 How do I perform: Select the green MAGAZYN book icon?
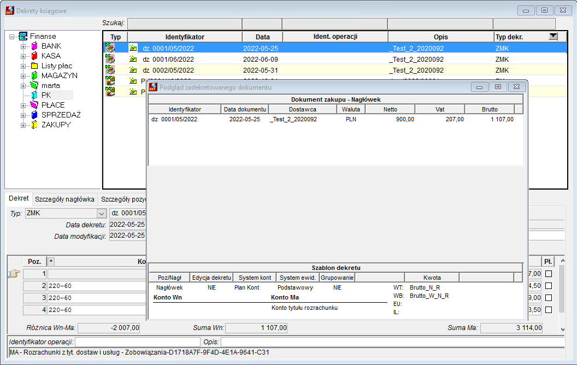click(34, 75)
